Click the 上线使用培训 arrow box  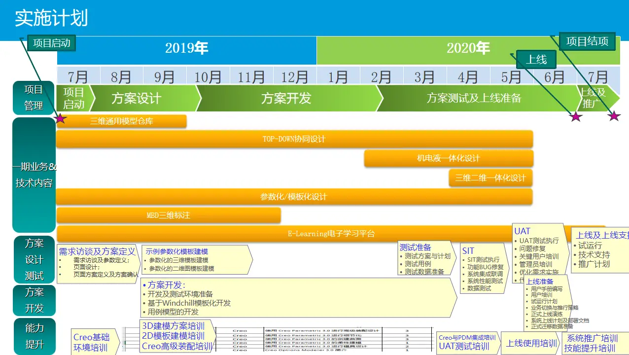531,343
